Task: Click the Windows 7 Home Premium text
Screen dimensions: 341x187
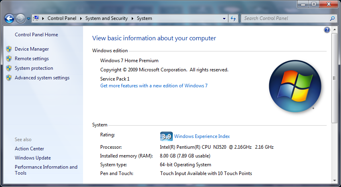Action: pyautogui.click(x=129, y=61)
